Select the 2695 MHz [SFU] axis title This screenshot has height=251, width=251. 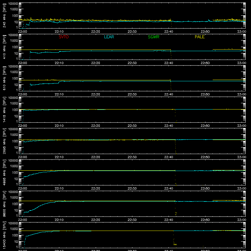point(4,141)
